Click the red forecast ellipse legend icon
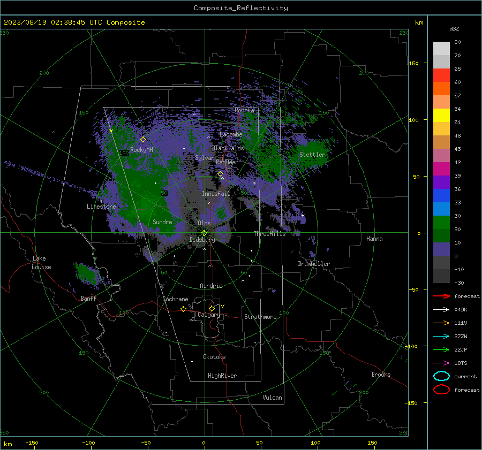The image size is (482, 450). point(441,390)
